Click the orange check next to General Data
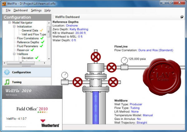Image resolution: width=187 pixels, height=132 pixels. point(41,30)
